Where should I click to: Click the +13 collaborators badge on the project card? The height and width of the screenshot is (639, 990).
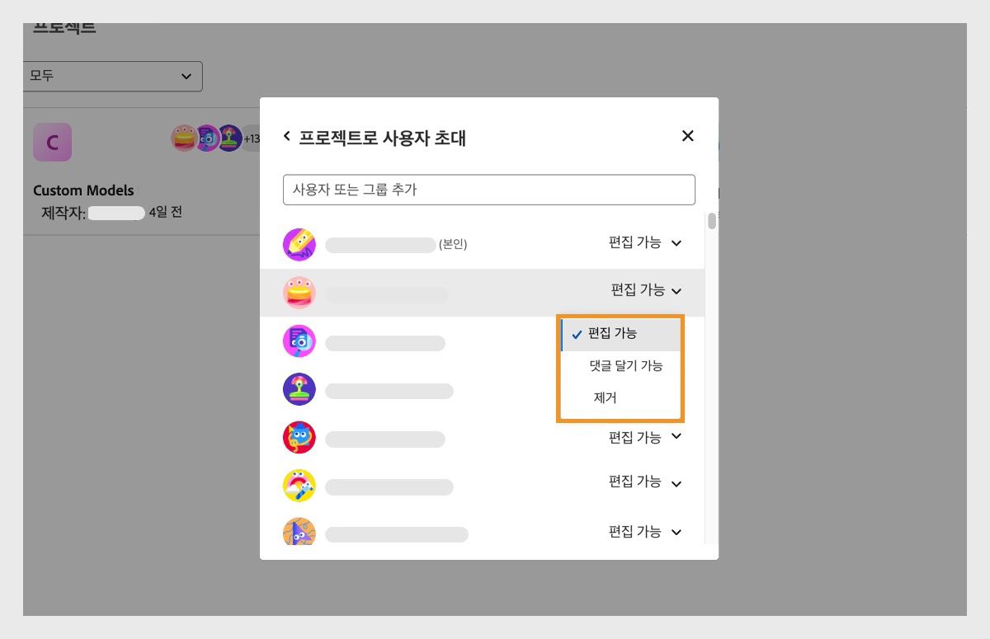[250, 139]
